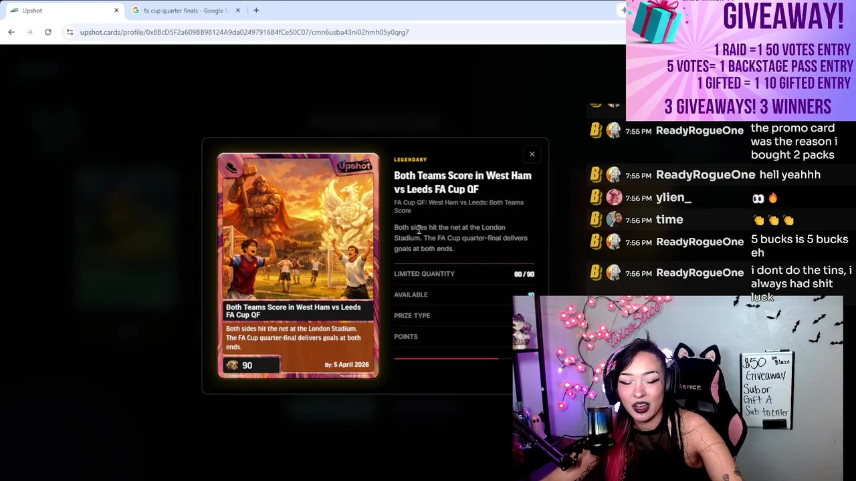
Task: Click time's chat avatar
Action: [x=613, y=220]
